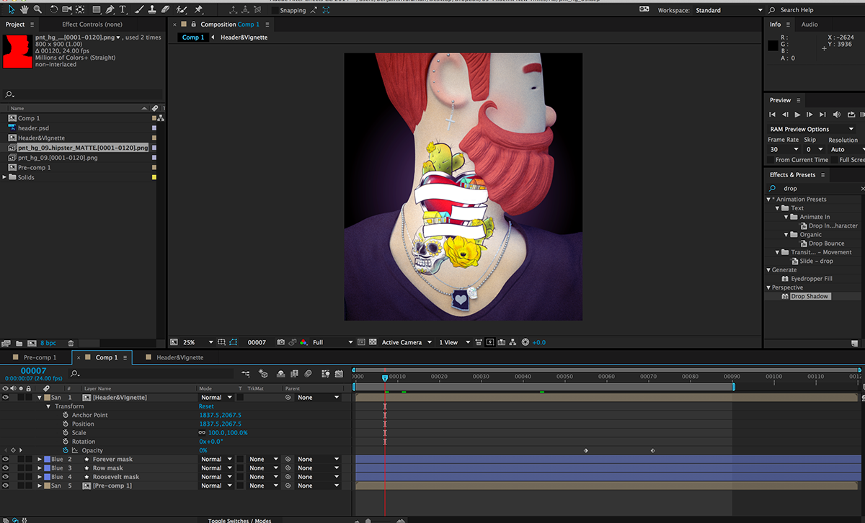Click the reset exposure icon
The image size is (865, 523).
[x=525, y=342]
